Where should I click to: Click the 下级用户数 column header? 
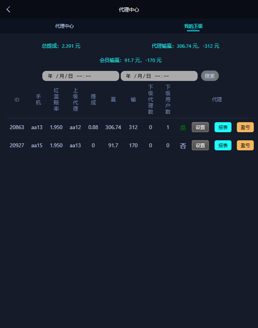(x=168, y=99)
